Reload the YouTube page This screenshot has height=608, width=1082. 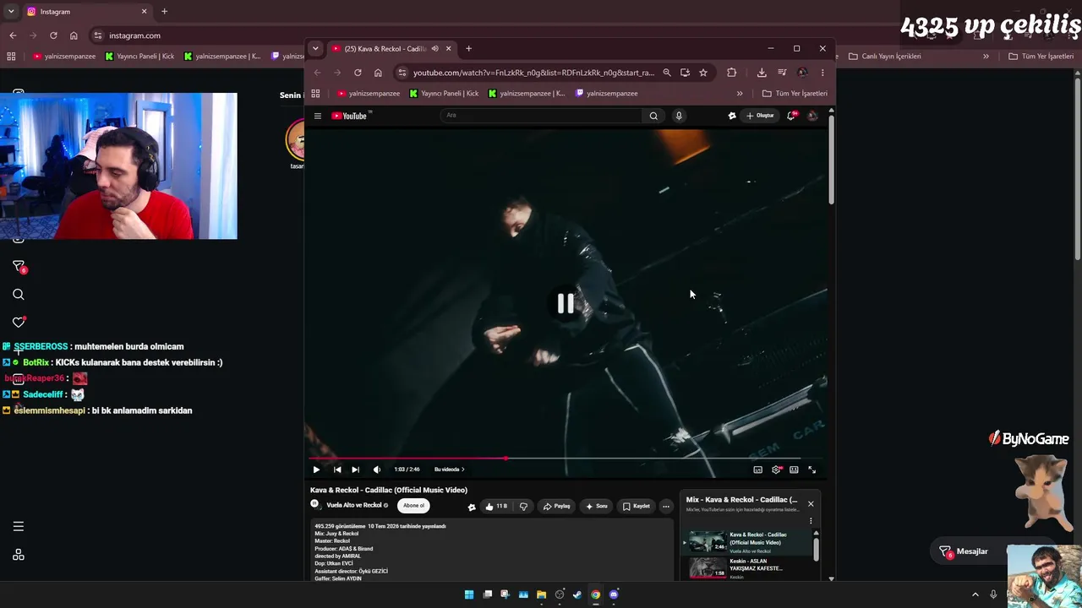(358, 73)
